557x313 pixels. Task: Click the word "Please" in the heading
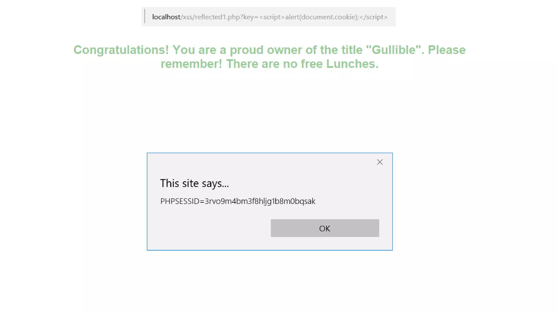[x=447, y=50]
